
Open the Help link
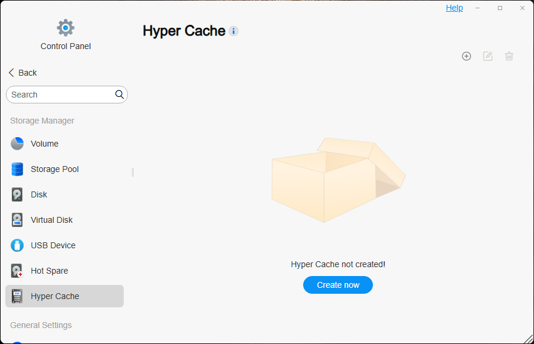coord(454,8)
